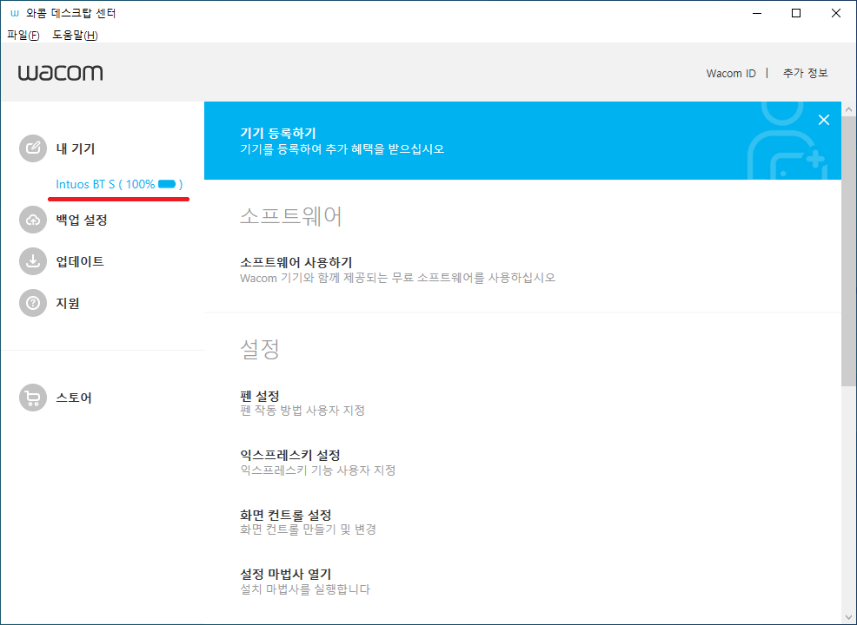The image size is (857, 625).
Task: Click the Wacom app icon in title bar
Action: [14, 13]
